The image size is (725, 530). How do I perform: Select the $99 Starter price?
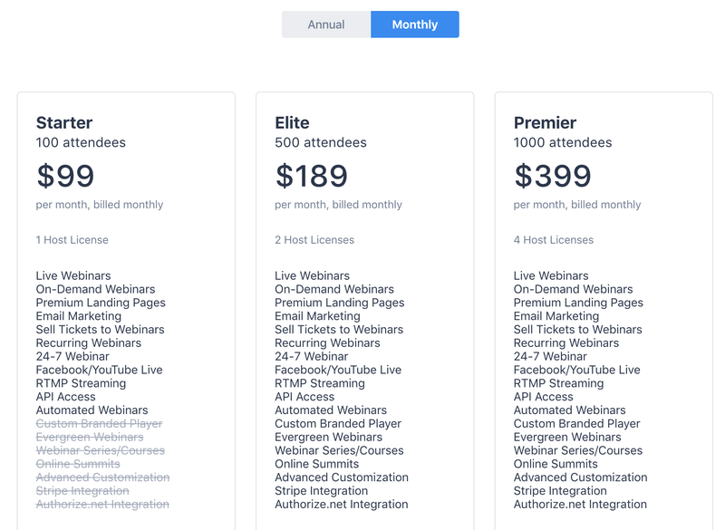click(65, 176)
